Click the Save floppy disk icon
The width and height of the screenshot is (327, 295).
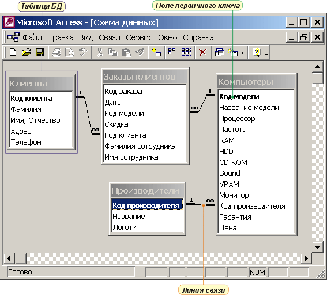40,52
